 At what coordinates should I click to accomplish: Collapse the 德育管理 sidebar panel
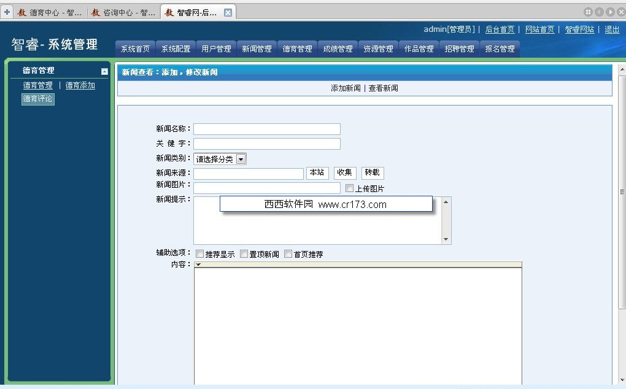point(104,71)
